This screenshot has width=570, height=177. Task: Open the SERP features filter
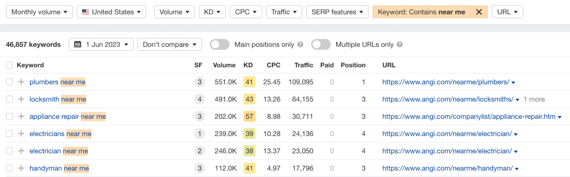pos(337,12)
